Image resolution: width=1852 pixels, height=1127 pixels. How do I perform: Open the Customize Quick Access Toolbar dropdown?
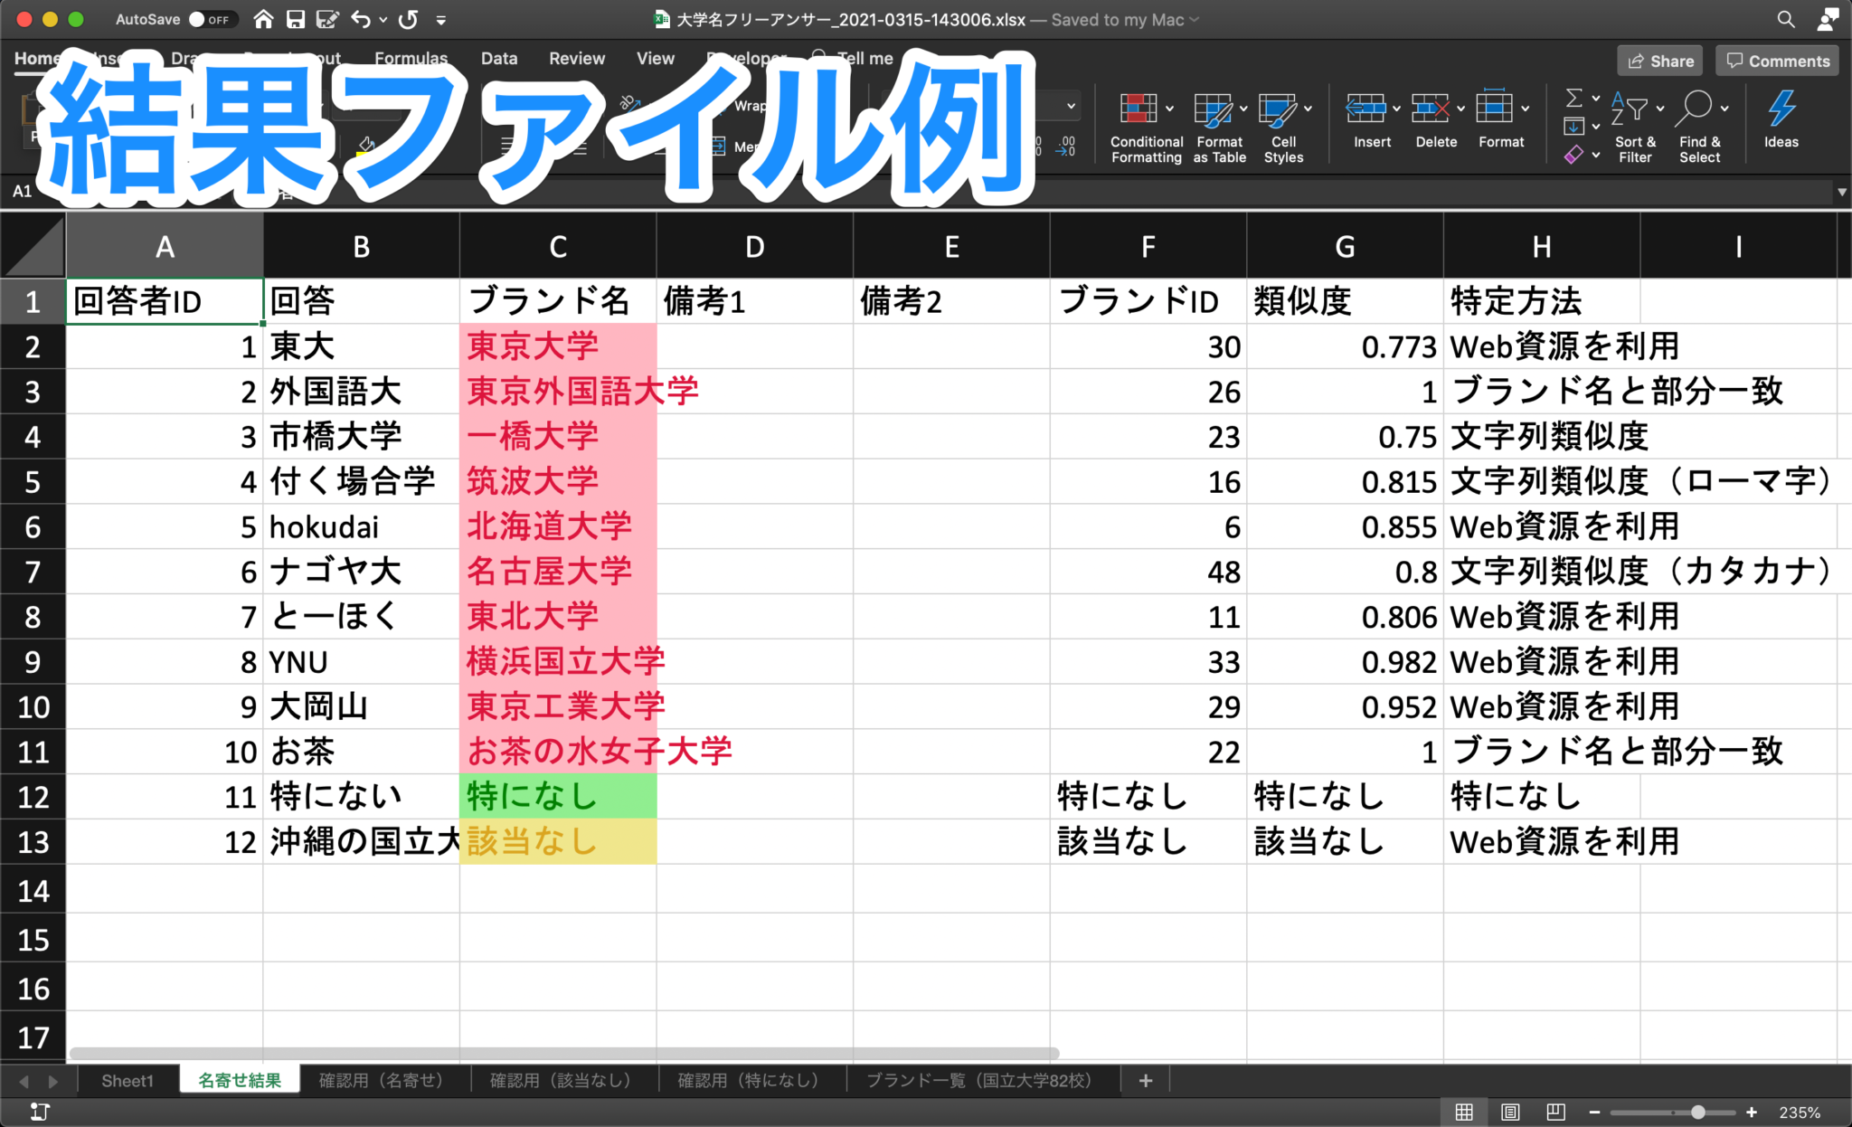point(441,20)
